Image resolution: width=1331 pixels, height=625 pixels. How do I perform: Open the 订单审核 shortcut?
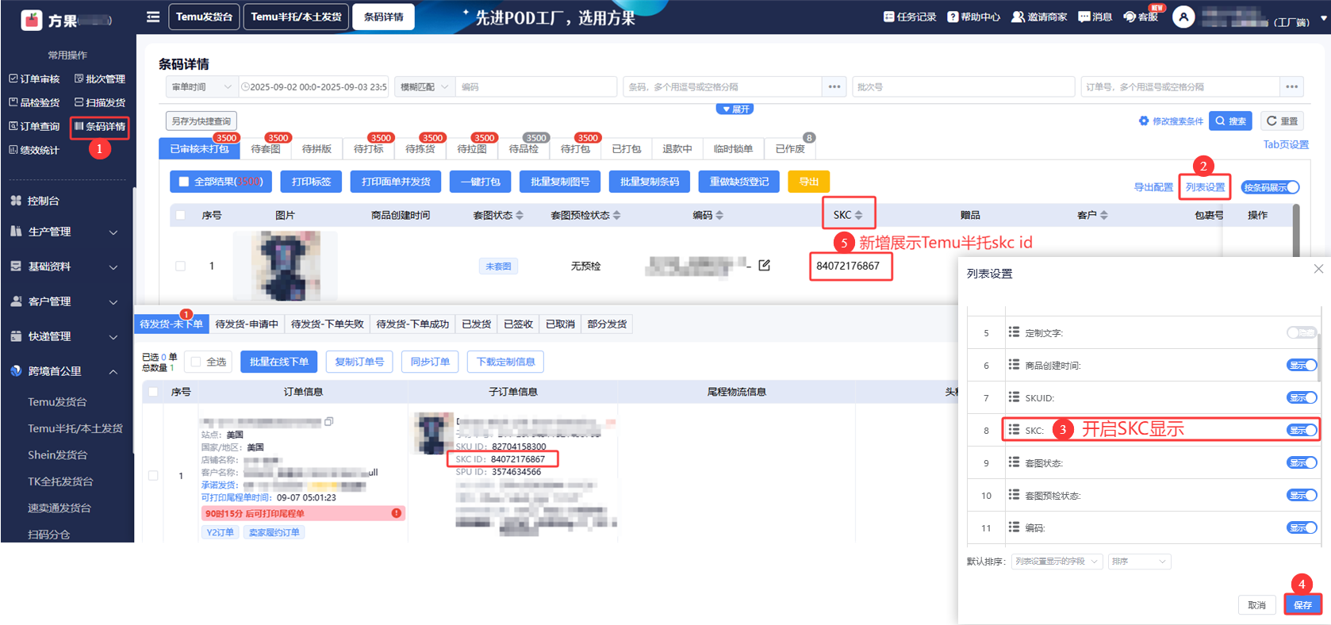click(x=34, y=79)
